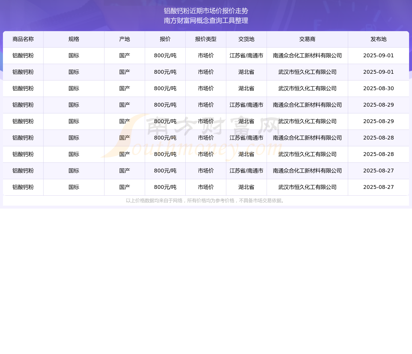
Task: Click the title 铝酸钙粉近期市场价报价走势
Action: pos(206,11)
